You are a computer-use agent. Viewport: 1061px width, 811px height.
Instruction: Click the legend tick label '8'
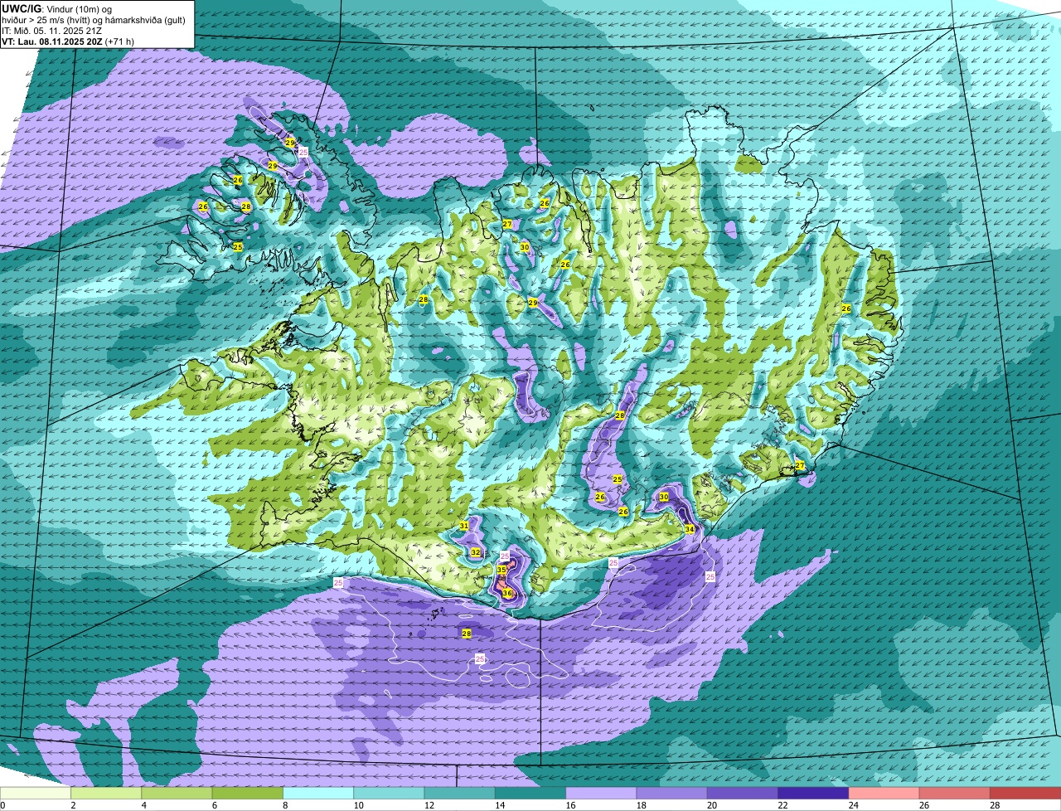(x=284, y=805)
